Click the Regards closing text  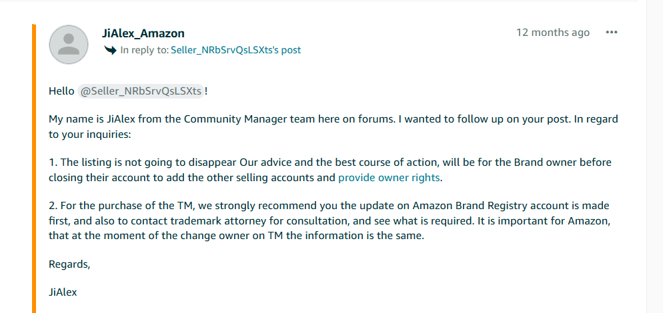(70, 265)
